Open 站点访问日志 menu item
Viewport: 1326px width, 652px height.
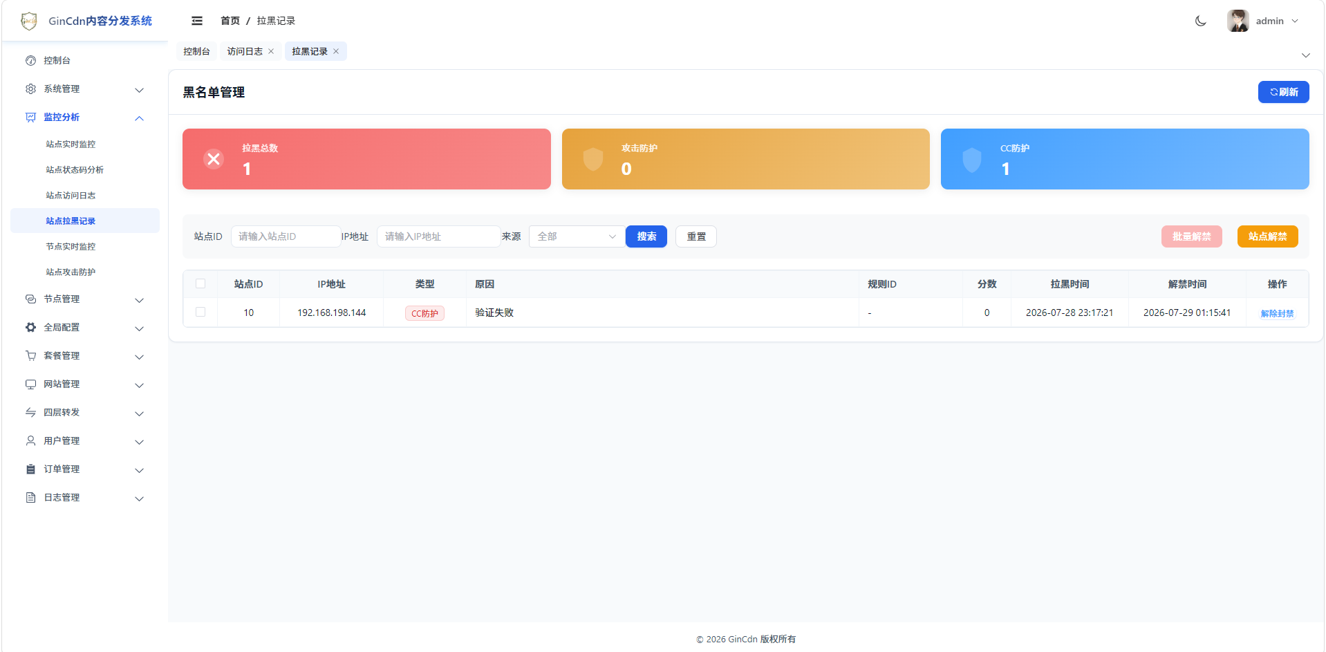[71, 196]
